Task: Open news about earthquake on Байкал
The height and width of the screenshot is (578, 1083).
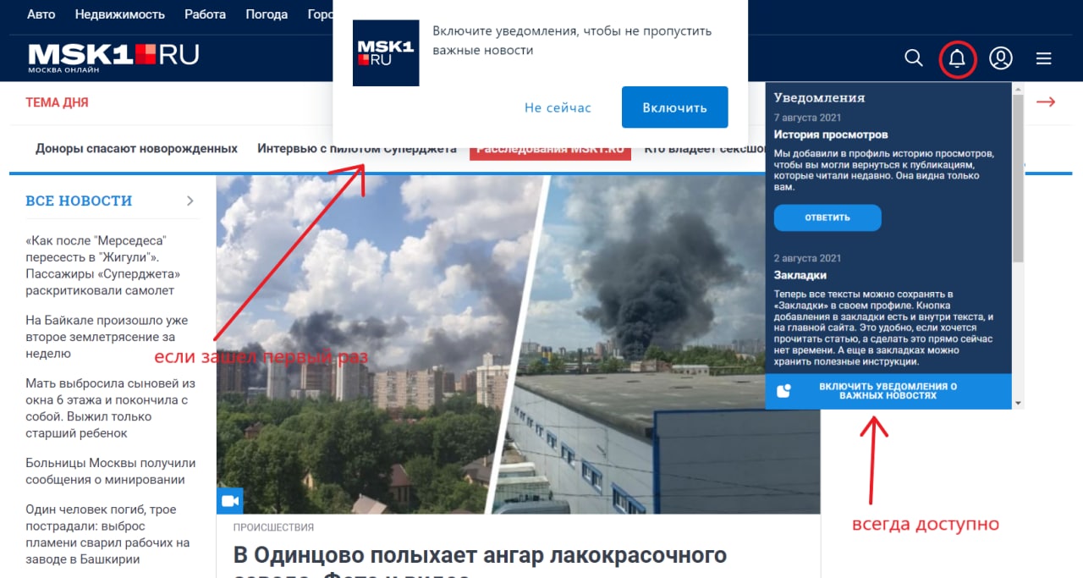Action: pyautogui.click(x=107, y=337)
